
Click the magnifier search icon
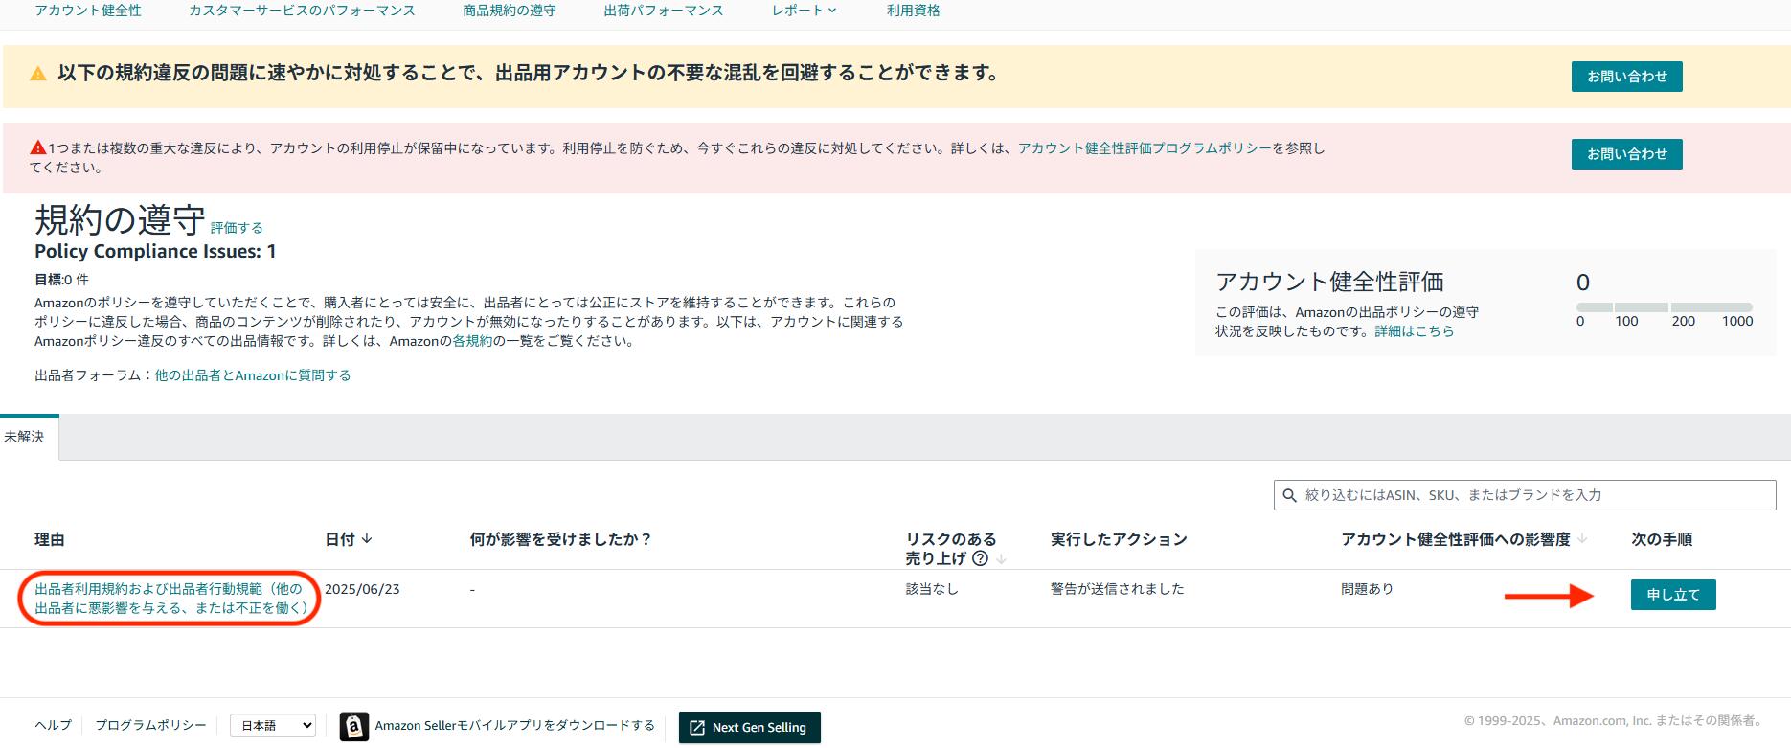point(1289,495)
